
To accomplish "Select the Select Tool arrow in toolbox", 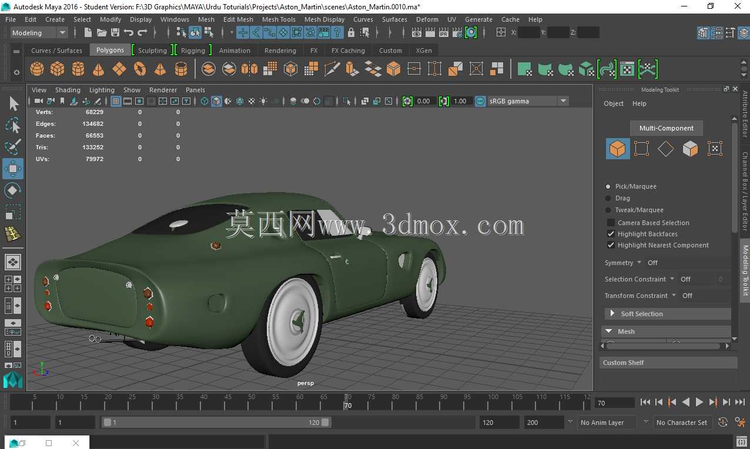I will tap(13, 104).
